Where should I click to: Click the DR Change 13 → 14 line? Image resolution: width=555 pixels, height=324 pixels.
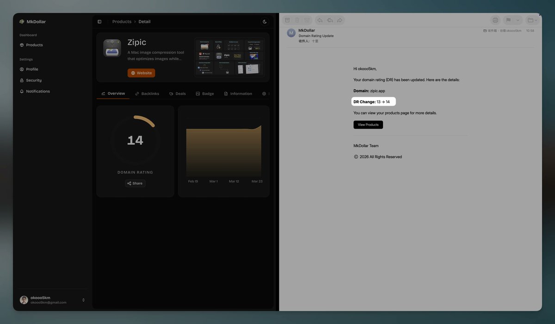click(372, 102)
